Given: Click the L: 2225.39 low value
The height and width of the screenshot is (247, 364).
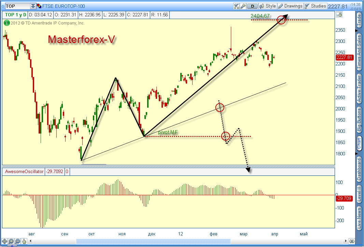Looking at the screenshot, I should click(114, 15).
